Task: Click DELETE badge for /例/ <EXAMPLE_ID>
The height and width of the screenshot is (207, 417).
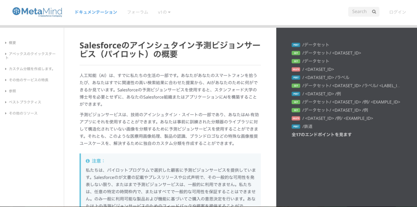Action: click(x=296, y=119)
